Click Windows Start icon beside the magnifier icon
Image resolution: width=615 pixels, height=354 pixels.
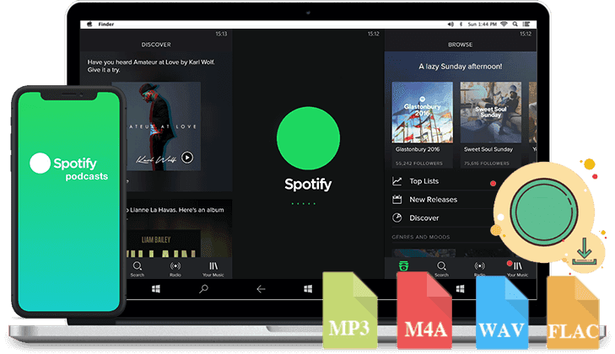click(x=156, y=289)
